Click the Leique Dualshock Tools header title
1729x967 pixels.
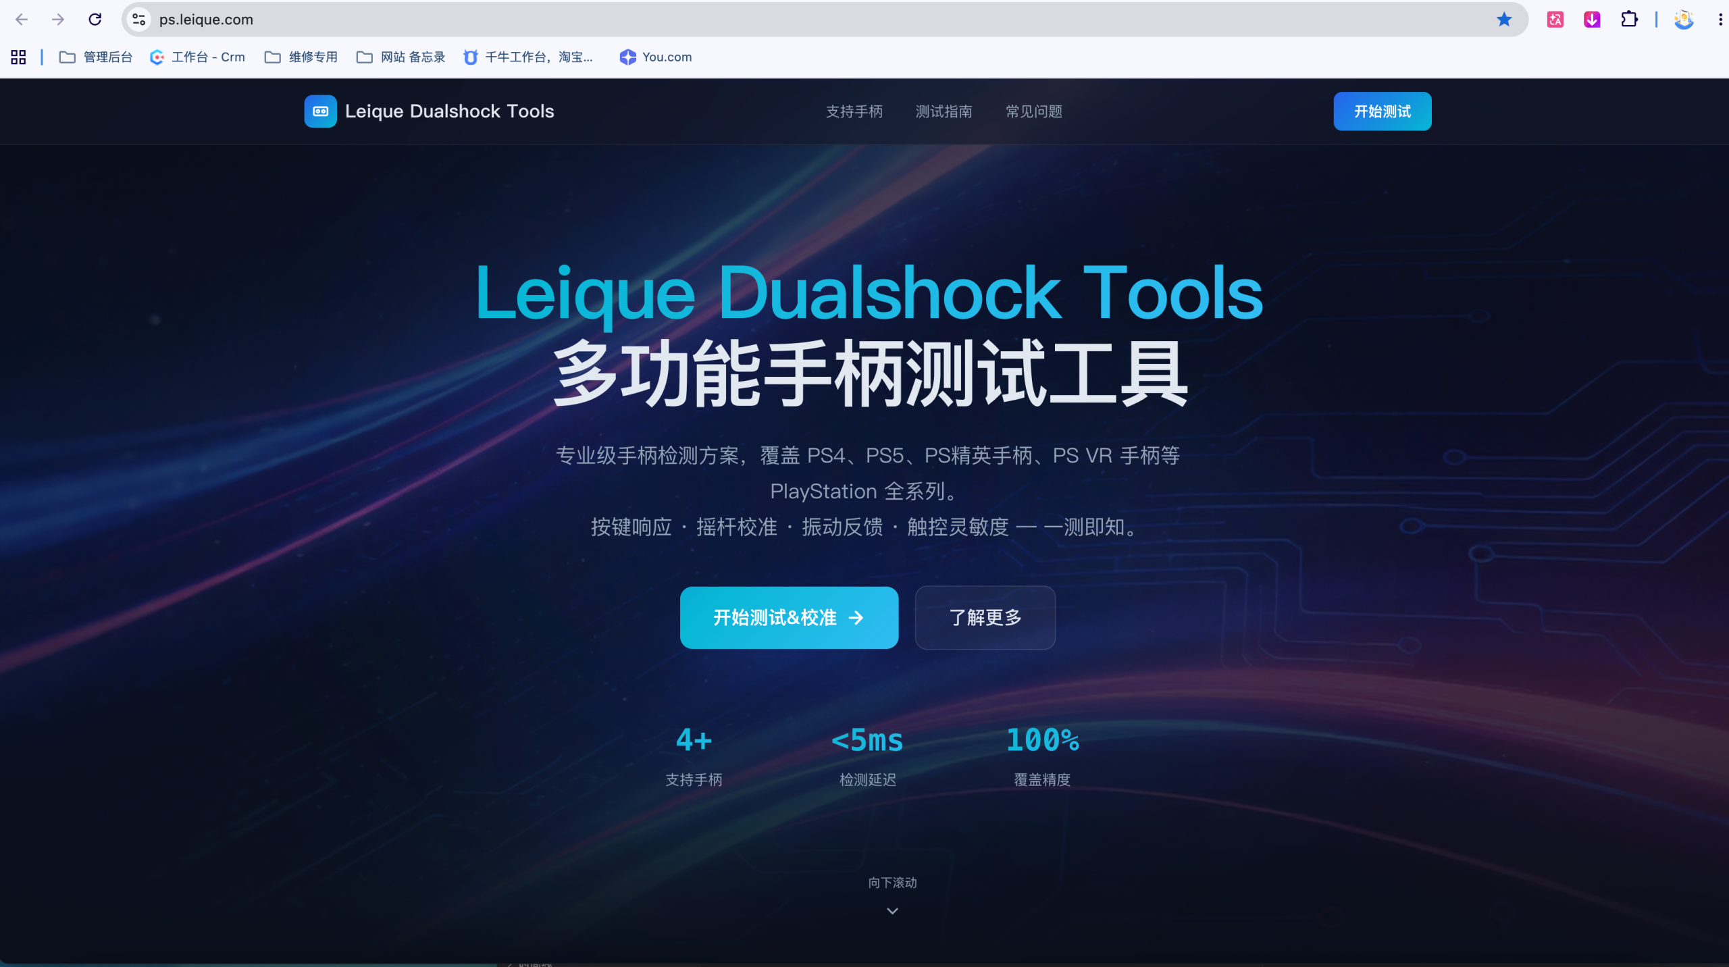pos(449,111)
